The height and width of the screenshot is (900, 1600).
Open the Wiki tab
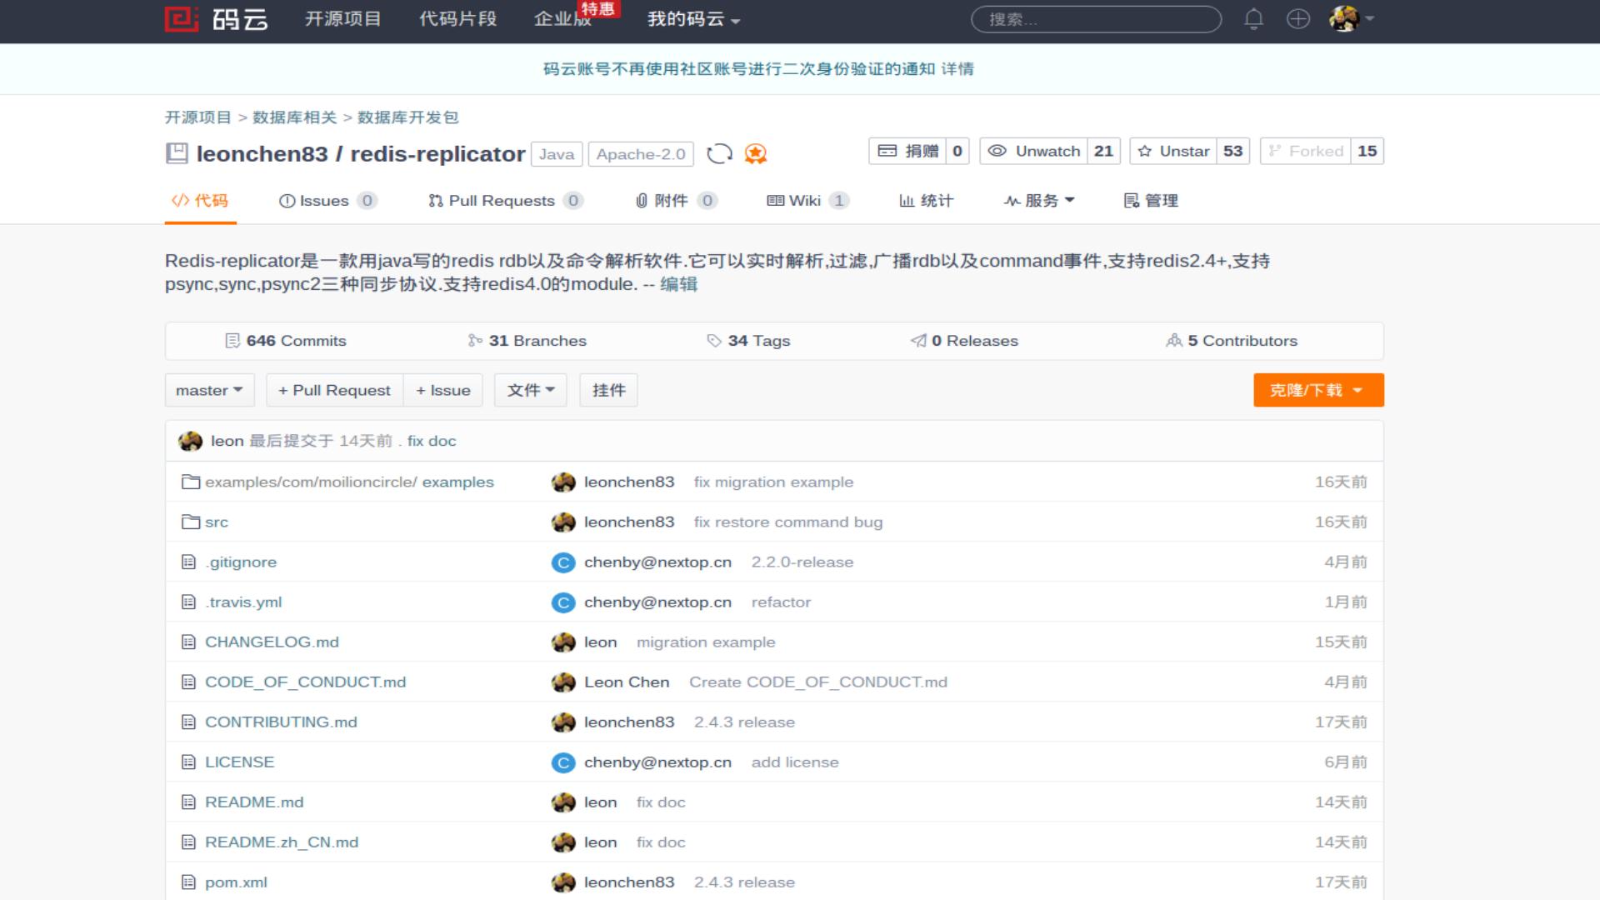tap(807, 201)
